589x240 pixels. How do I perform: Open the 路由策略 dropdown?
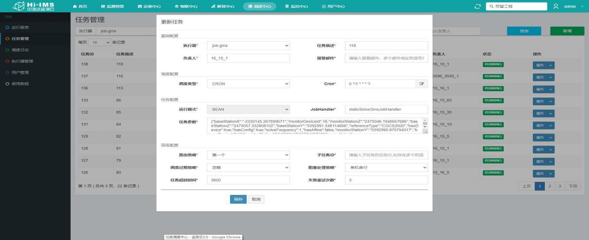[248, 155]
